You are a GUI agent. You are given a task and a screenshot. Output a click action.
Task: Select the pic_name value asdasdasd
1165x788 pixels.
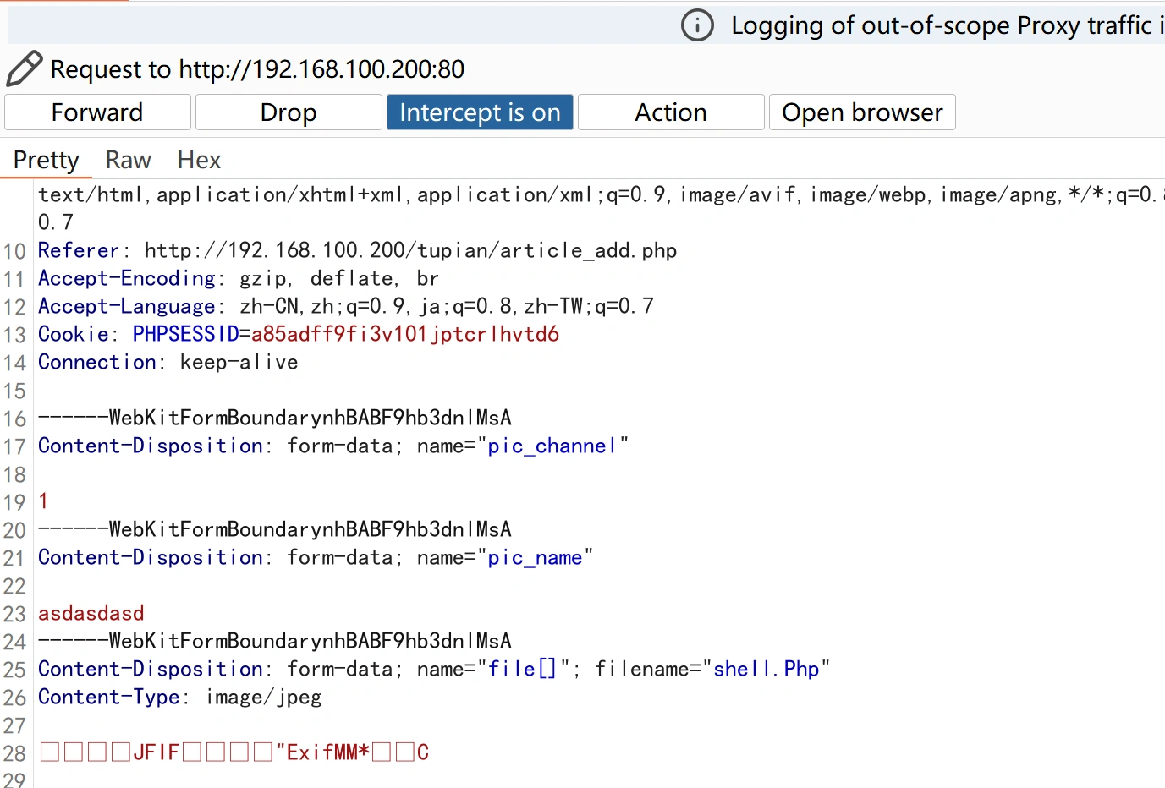(91, 613)
